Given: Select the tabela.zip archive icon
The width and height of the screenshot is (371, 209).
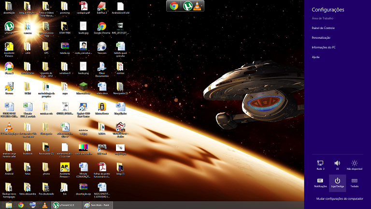Looking at the screenshot, I should coord(65,48).
